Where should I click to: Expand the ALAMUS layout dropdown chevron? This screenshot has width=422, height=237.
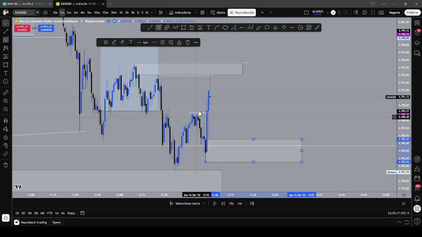tap(327, 13)
